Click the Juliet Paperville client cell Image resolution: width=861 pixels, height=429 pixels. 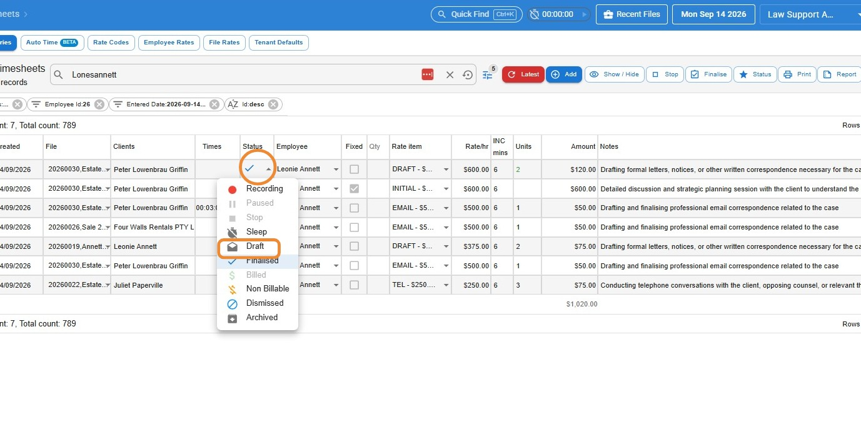(x=153, y=285)
